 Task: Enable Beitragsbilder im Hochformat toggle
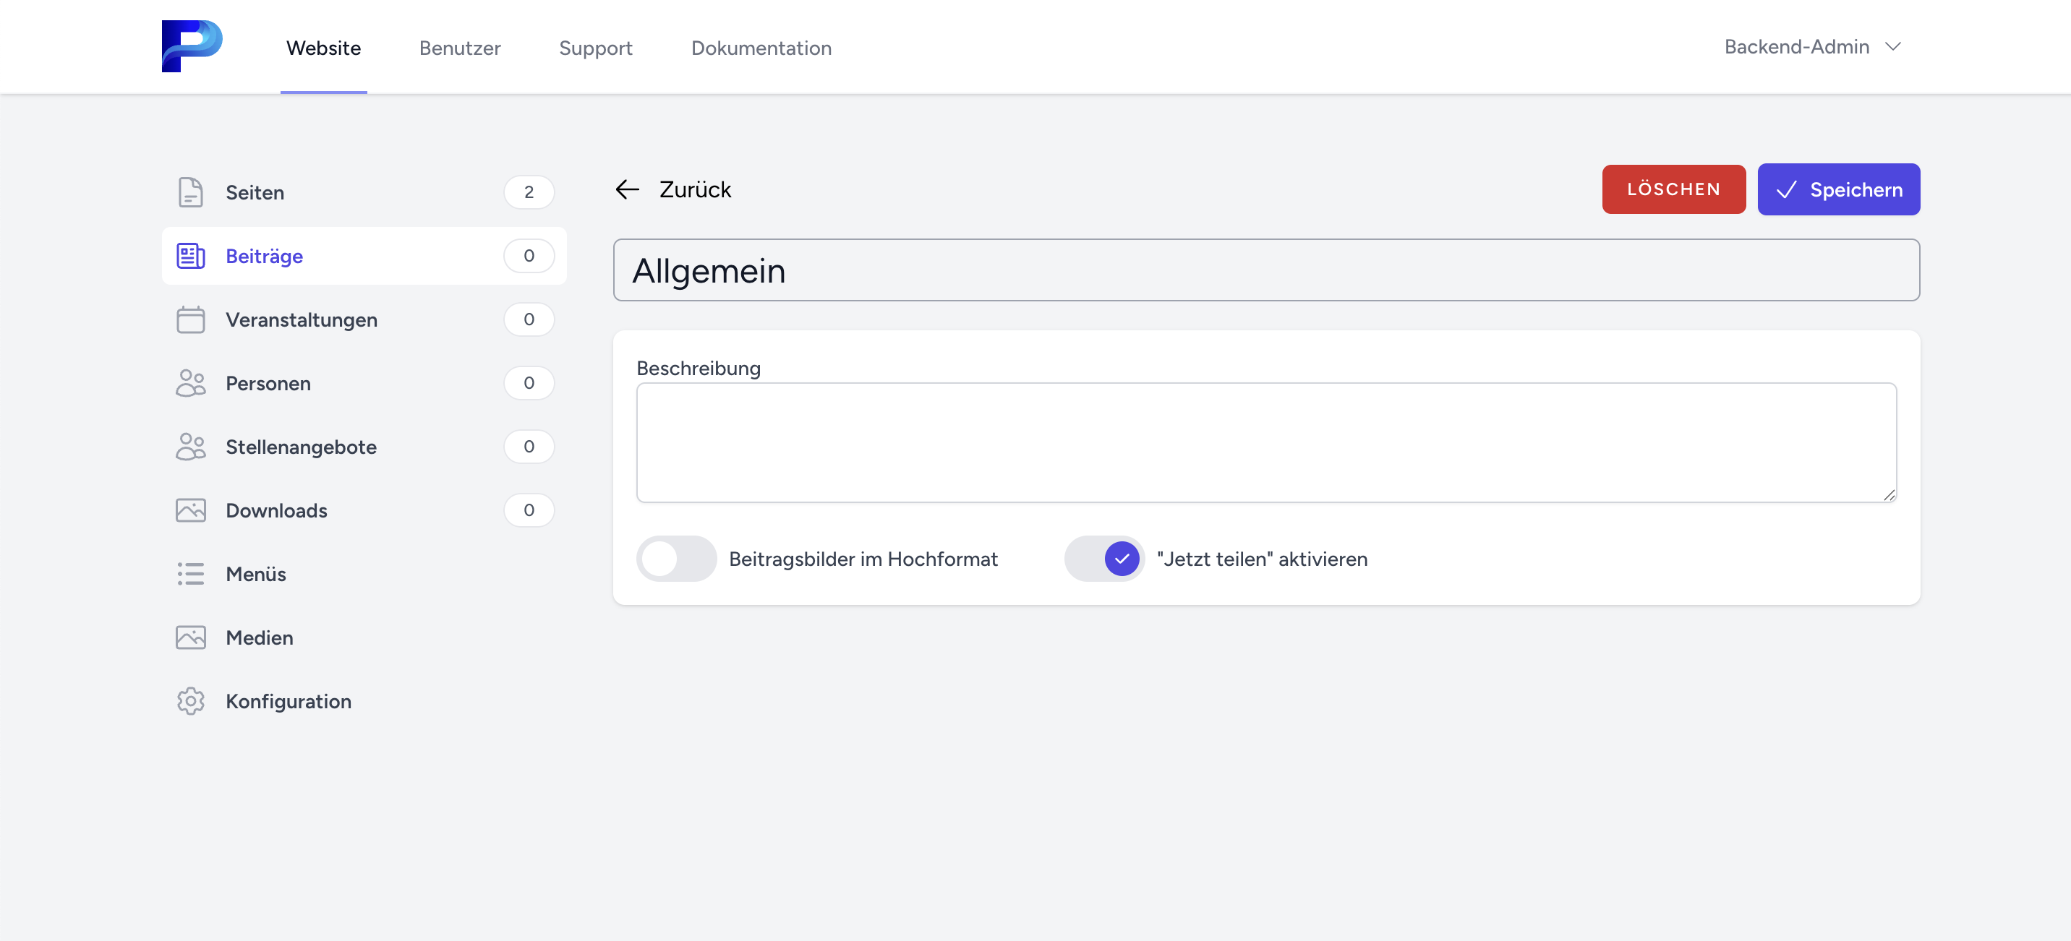click(676, 559)
